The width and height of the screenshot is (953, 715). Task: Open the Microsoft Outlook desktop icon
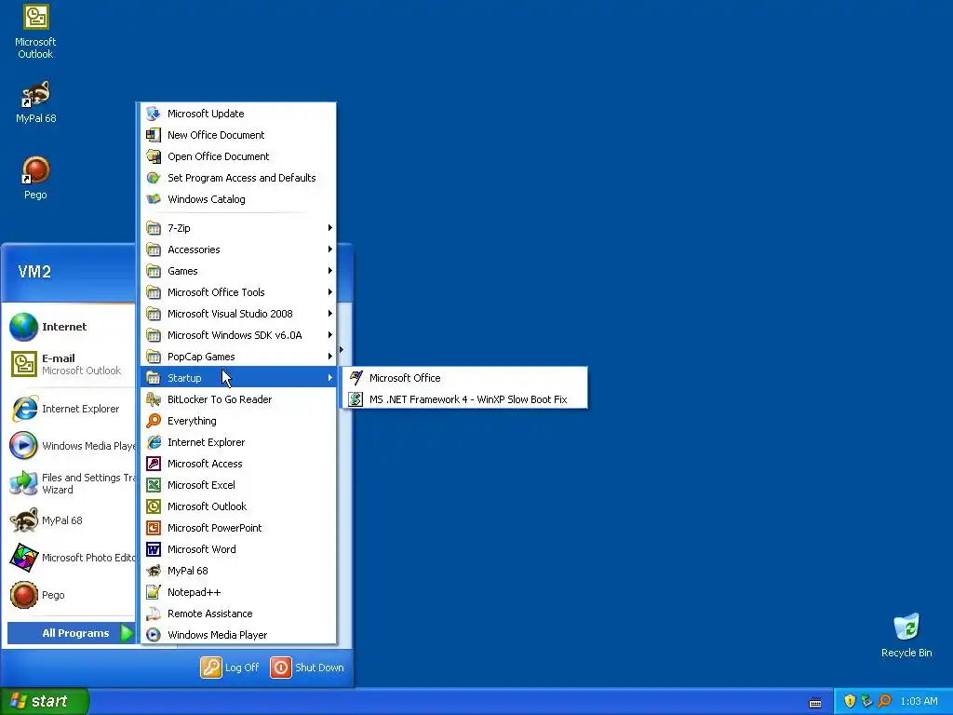[x=35, y=32]
